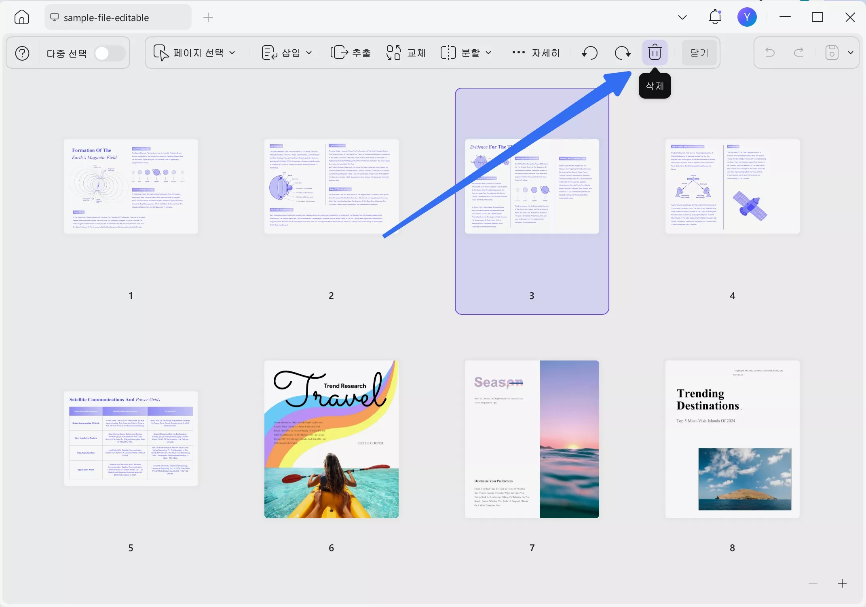Open the 페이지 선택 dropdown
Screen dimensions: 866x607
click(x=194, y=53)
